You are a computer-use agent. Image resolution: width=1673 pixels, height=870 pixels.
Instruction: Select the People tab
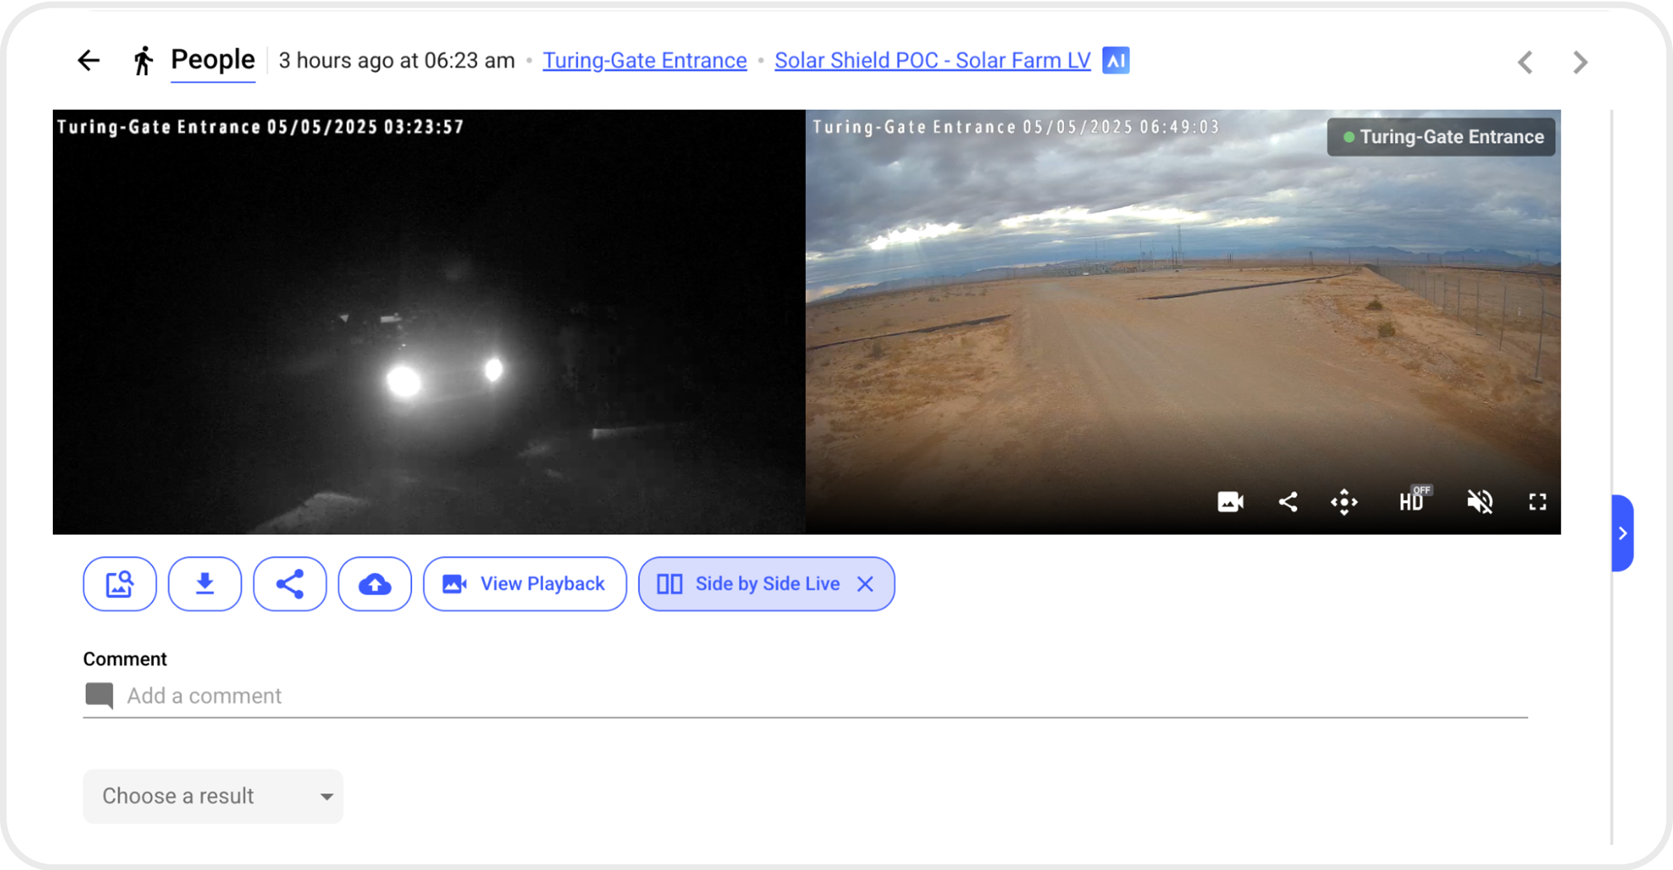[x=213, y=60]
